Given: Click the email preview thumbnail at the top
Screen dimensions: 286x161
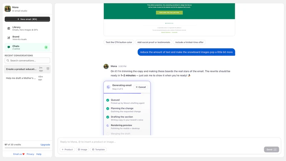Looking at the screenshot, I should (169, 19).
